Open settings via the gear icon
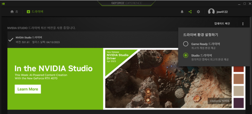 pos(198,12)
